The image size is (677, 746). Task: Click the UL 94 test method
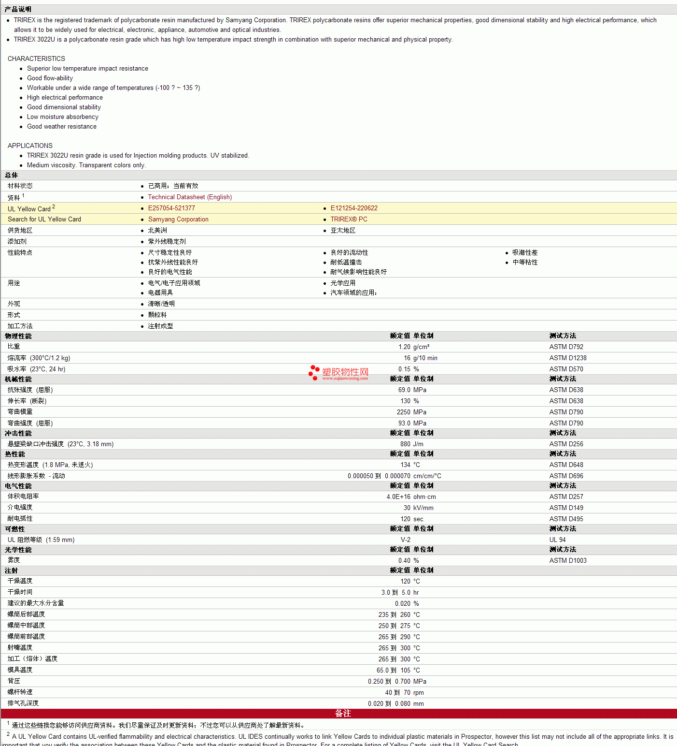[x=557, y=540]
